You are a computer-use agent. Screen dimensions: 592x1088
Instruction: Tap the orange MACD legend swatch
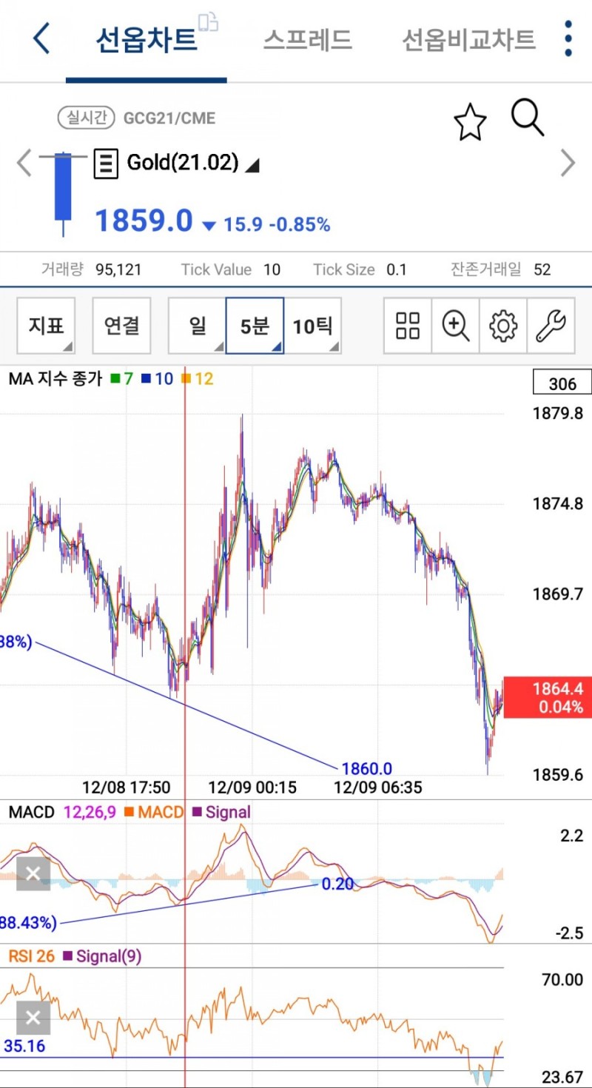(x=129, y=812)
